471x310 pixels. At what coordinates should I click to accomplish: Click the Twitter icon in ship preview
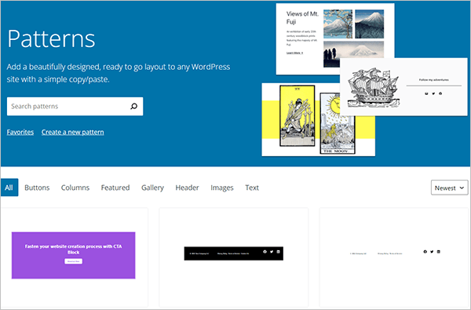[x=433, y=93]
